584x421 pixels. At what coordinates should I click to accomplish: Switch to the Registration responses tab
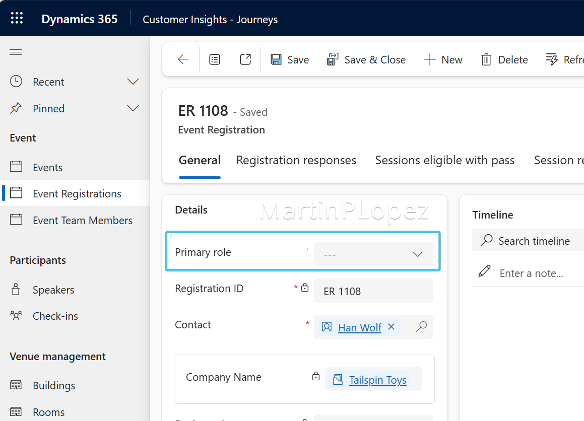[x=296, y=160]
